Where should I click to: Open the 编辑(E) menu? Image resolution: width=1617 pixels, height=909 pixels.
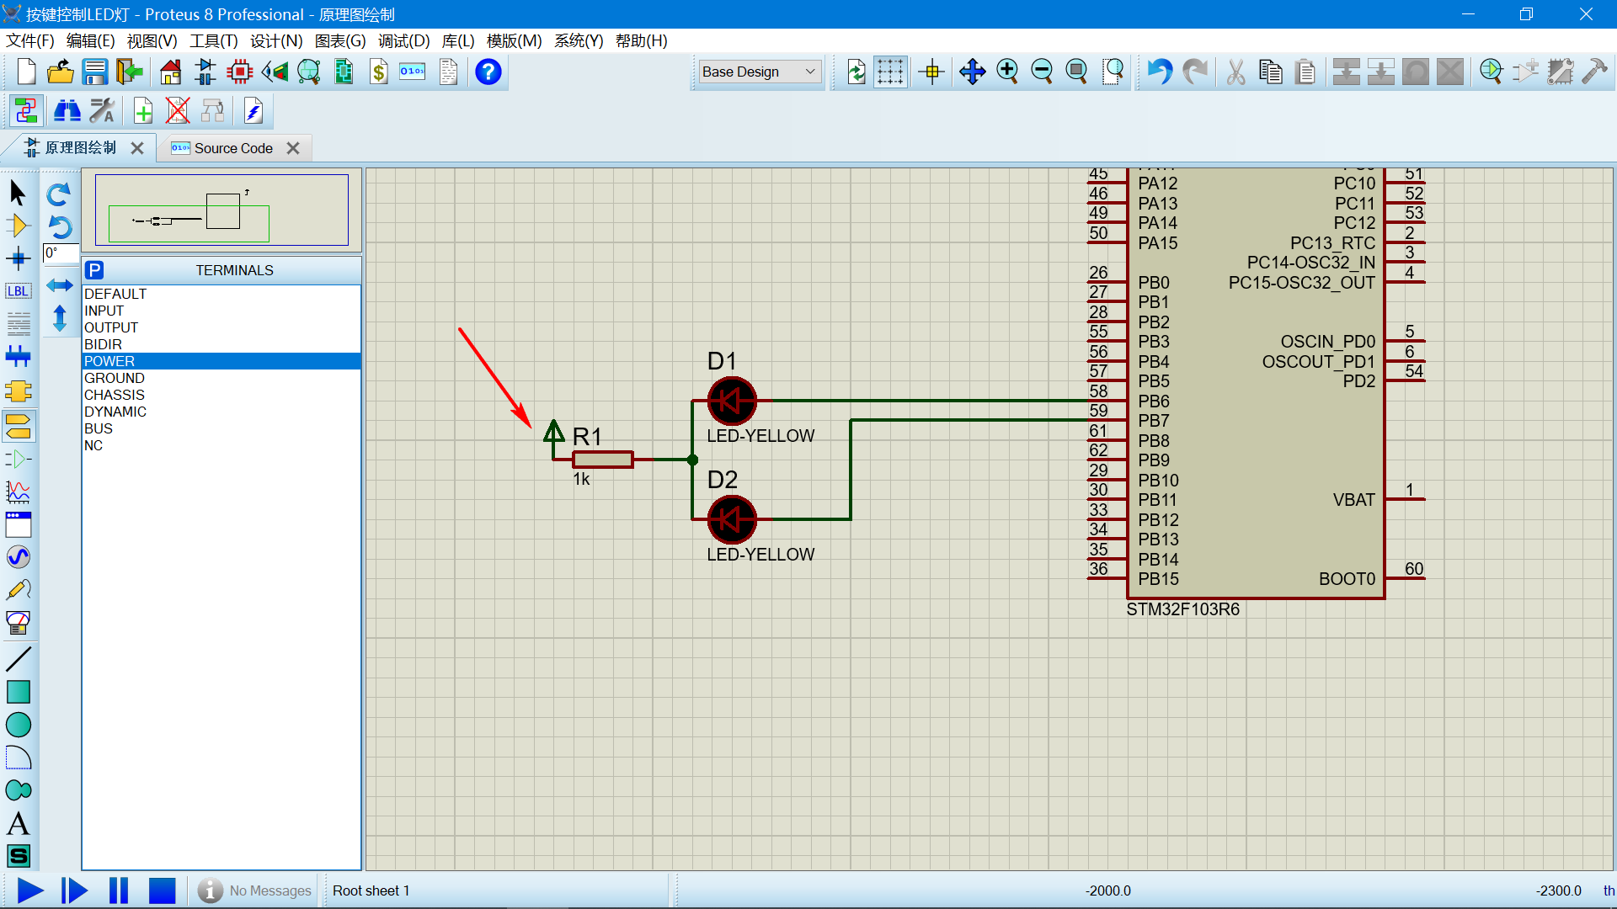click(90, 40)
